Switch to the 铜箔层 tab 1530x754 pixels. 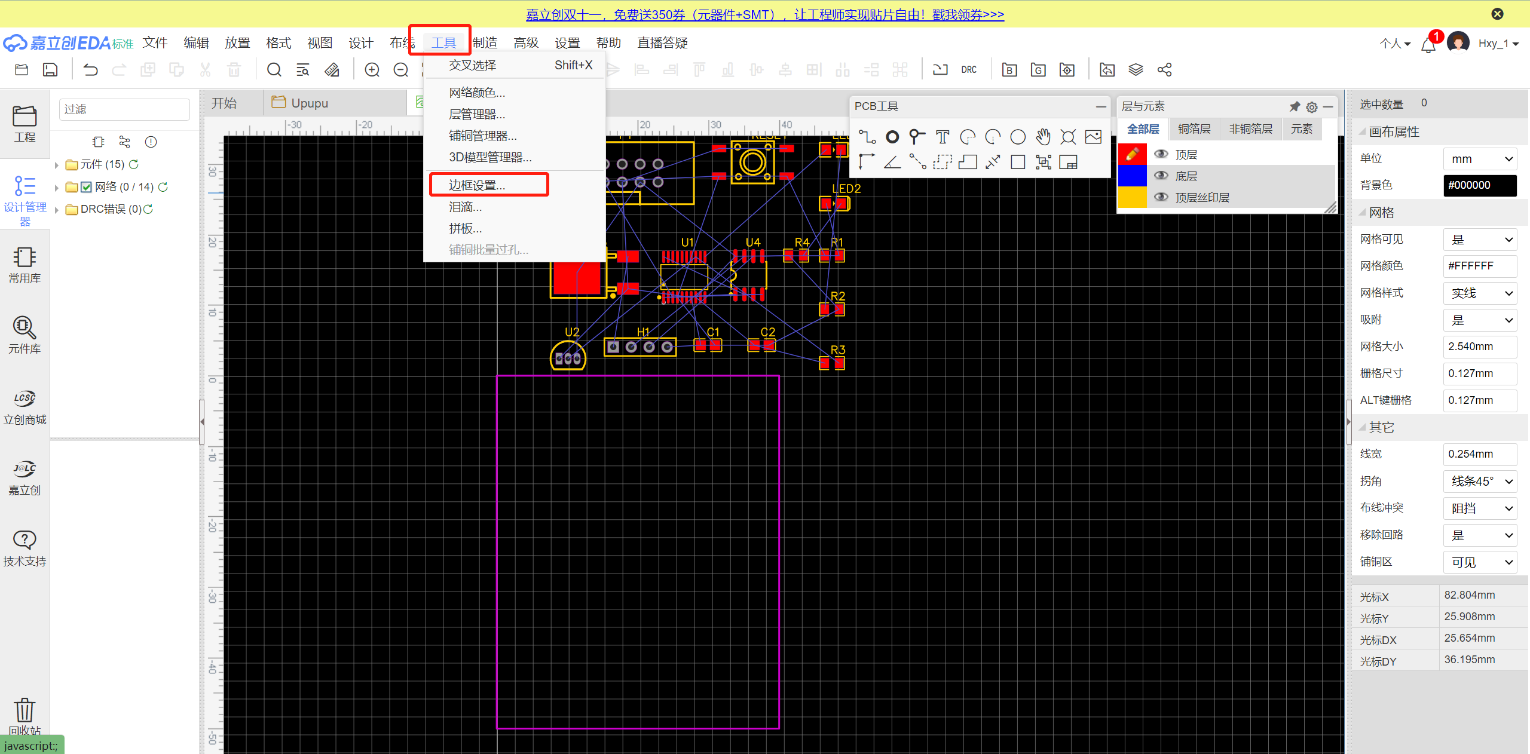pyautogui.click(x=1194, y=129)
